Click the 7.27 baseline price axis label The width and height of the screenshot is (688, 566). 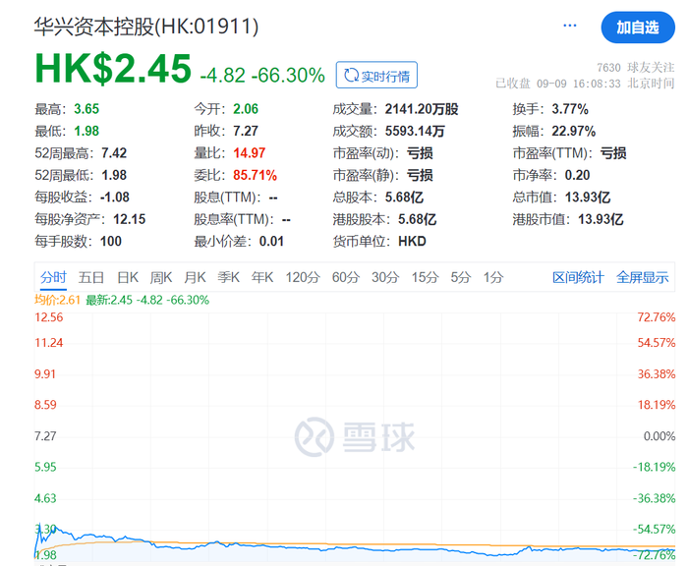coord(45,436)
